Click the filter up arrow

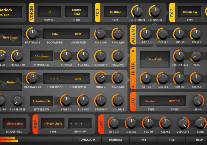pos(133,51)
